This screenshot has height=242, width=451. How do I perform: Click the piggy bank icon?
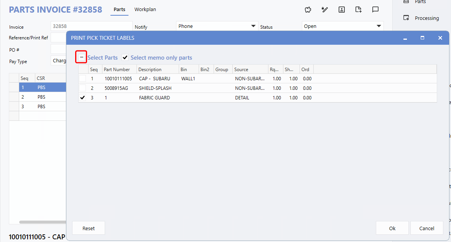pos(308,10)
